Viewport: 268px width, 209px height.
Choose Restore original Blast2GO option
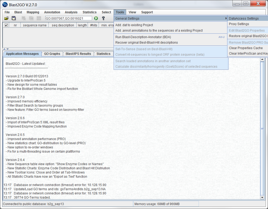(x=248, y=36)
